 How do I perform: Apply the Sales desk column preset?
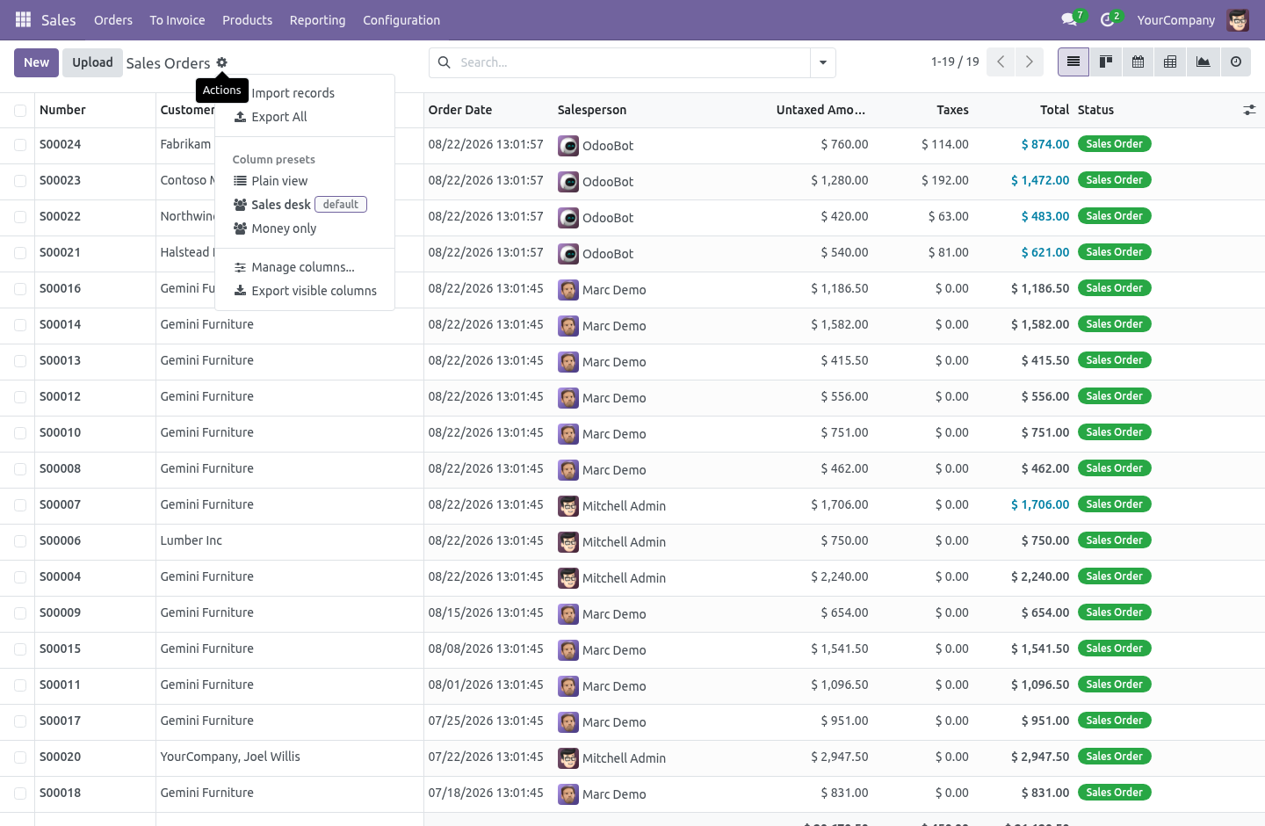[305, 205]
